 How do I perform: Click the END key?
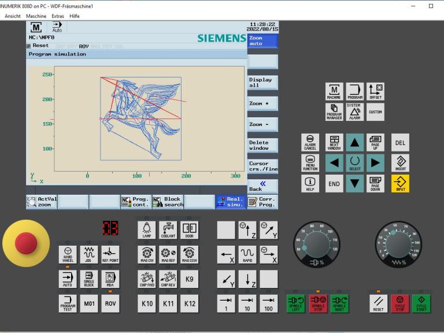(x=334, y=183)
